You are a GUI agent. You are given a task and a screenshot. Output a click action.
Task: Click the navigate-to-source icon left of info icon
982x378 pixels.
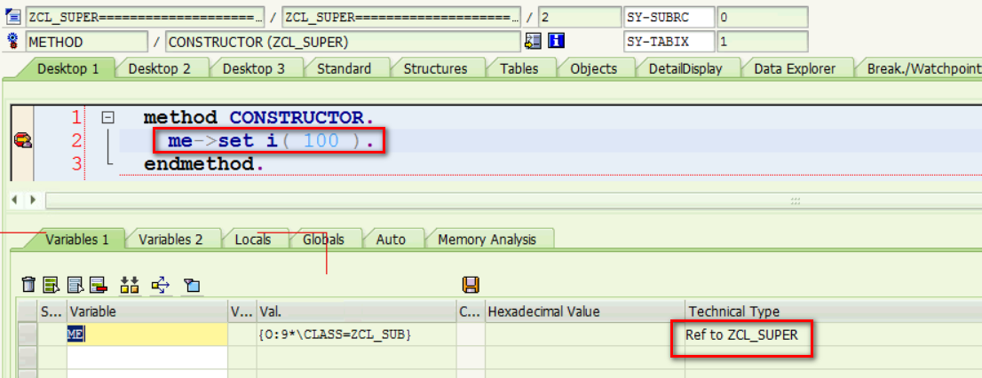point(533,42)
